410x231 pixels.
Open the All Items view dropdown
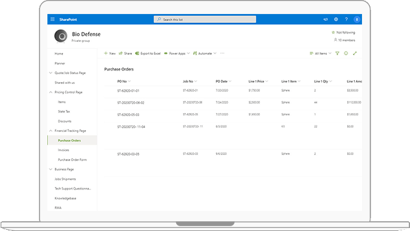[x=321, y=53]
